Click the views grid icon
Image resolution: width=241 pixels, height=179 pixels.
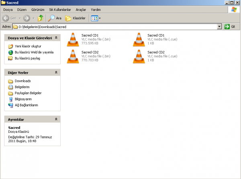(94, 18)
